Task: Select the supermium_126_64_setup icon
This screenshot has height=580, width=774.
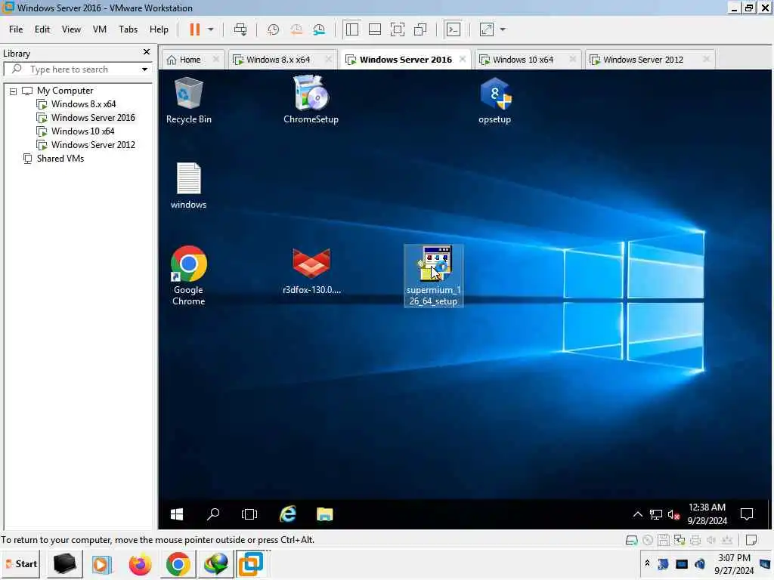Action: pos(433,276)
